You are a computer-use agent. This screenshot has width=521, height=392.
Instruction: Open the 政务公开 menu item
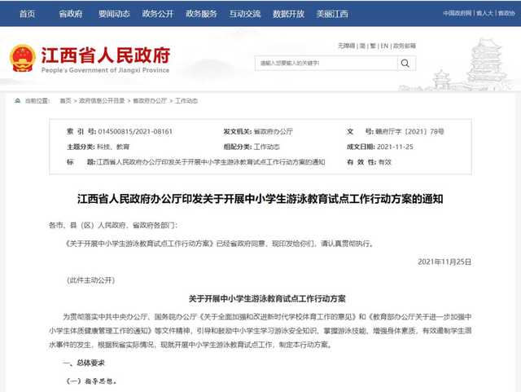158,14
